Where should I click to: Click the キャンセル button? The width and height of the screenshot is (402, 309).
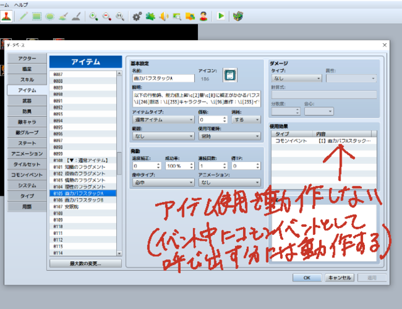click(x=339, y=278)
